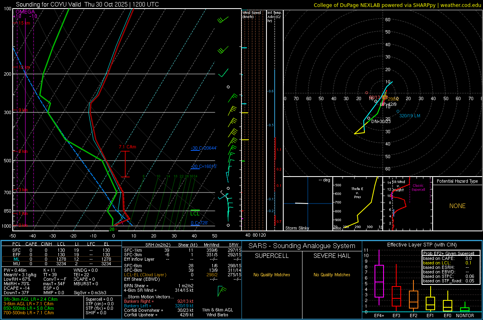Select the EFF parcel row
Viewport: 483px width, 320px height.
pos(61,255)
